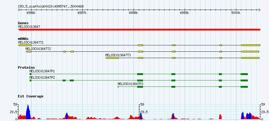The height and width of the screenshot is (121, 269).
Task: Click the 4997k ruler label
Action: tap(82, 12)
